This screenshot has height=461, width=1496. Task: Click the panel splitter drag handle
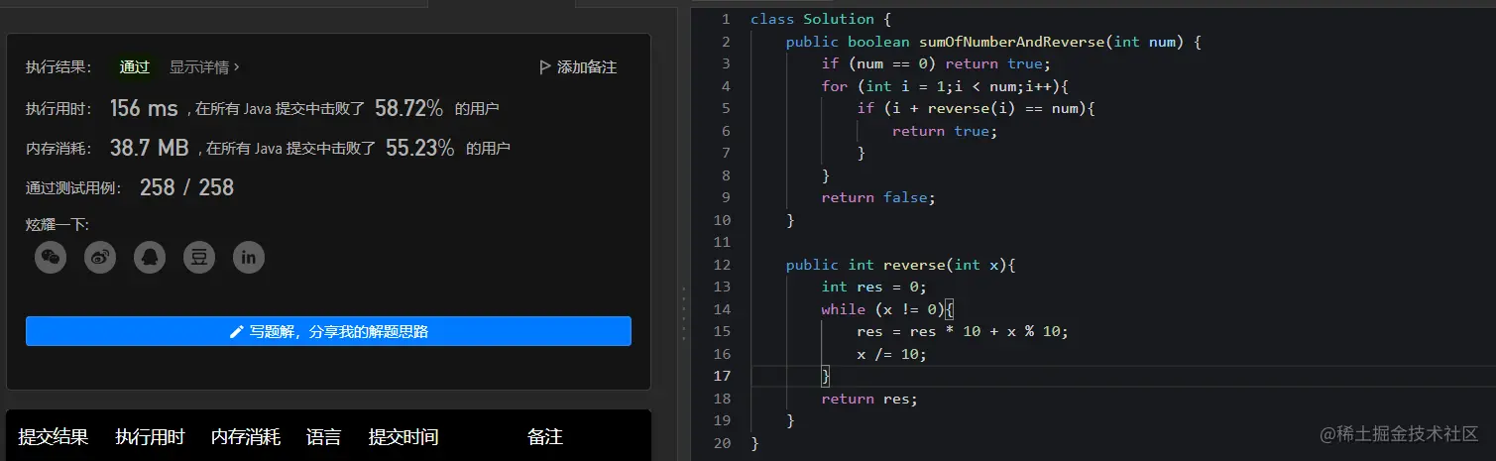coord(683,312)
